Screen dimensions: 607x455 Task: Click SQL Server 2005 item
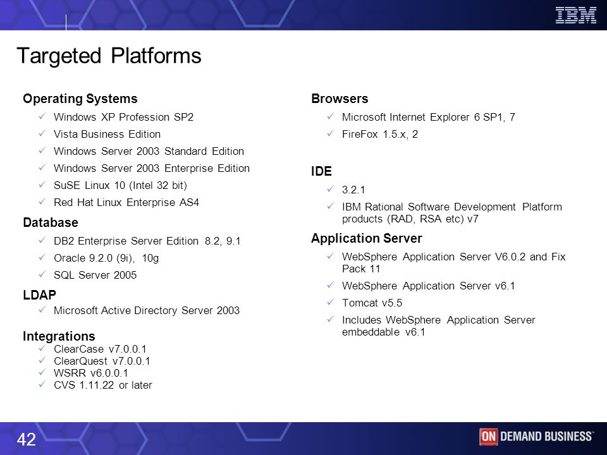[x=95, y=275]
